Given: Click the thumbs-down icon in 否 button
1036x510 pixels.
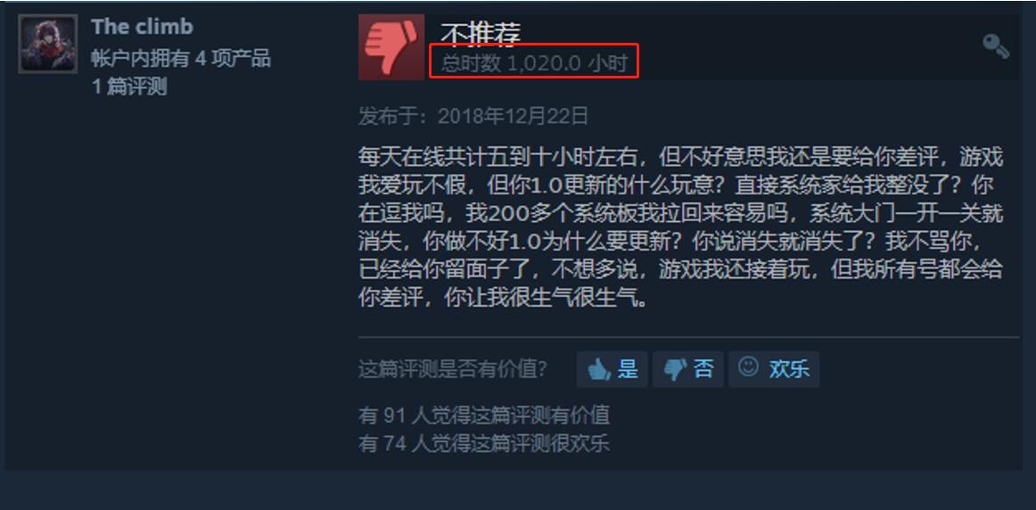Looking at the screenshot, I should [675, 370].
